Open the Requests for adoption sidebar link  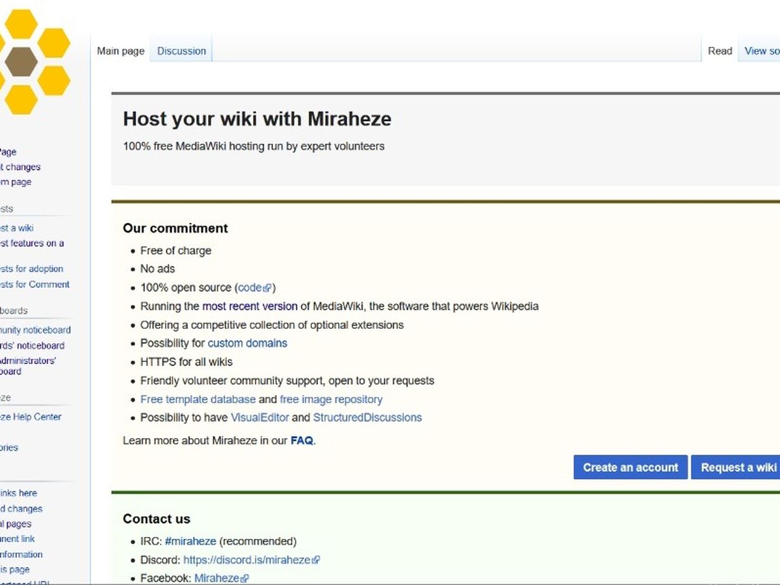[31, 268]
